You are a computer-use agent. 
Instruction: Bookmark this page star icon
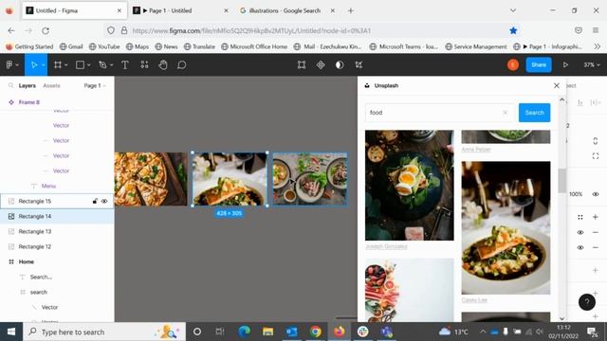click(513, 30)
